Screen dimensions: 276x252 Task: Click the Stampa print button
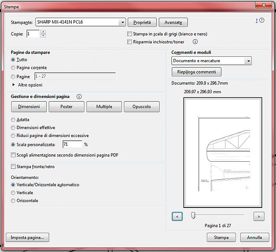(x=221, y=237)
